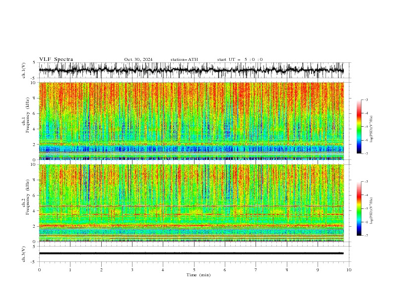The height and width of the screenshot is (303, 393).
Task: Click the "4" kHz tick on ch.2 axis
Action: coord(35,211)
